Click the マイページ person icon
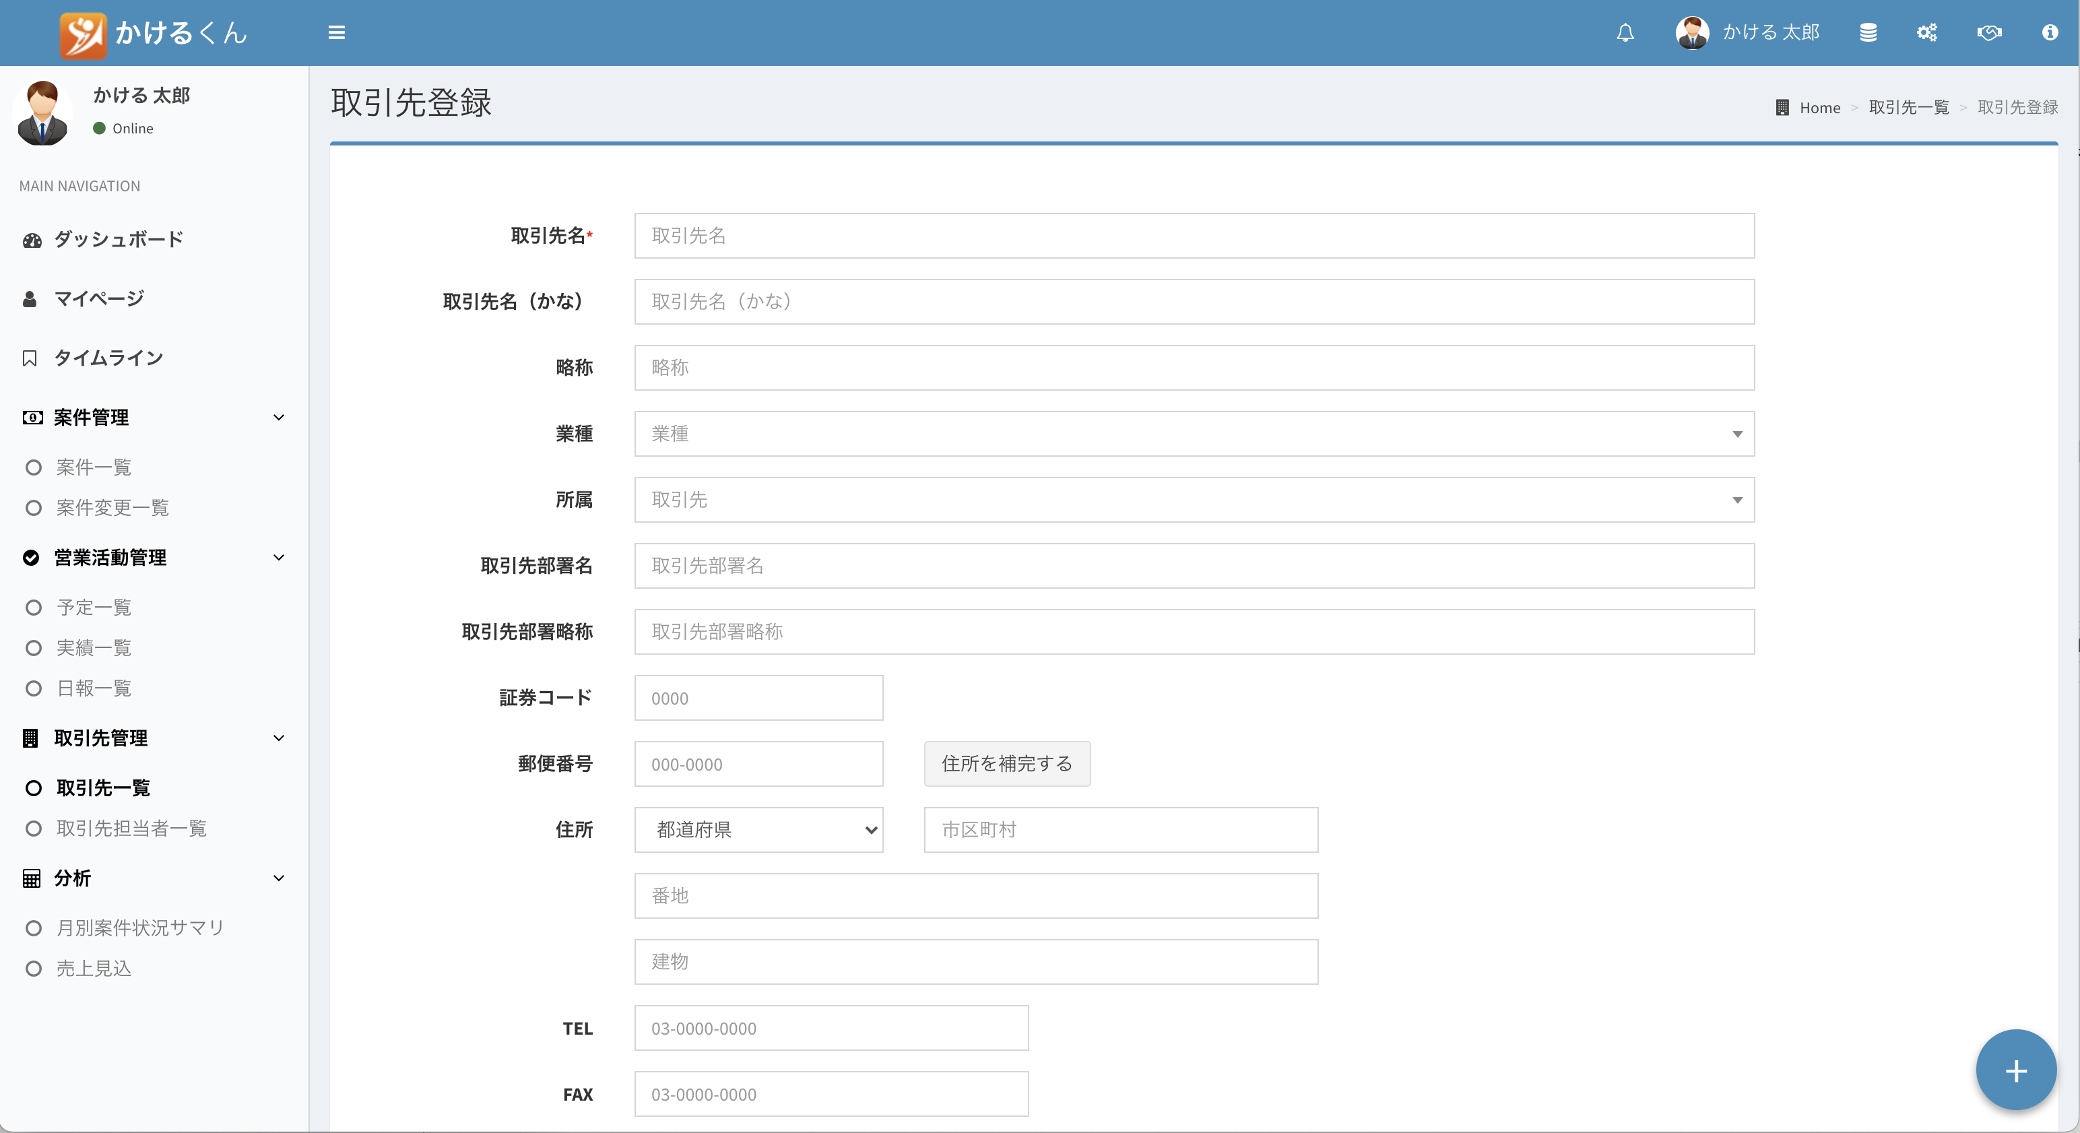 tap(30, 299)
